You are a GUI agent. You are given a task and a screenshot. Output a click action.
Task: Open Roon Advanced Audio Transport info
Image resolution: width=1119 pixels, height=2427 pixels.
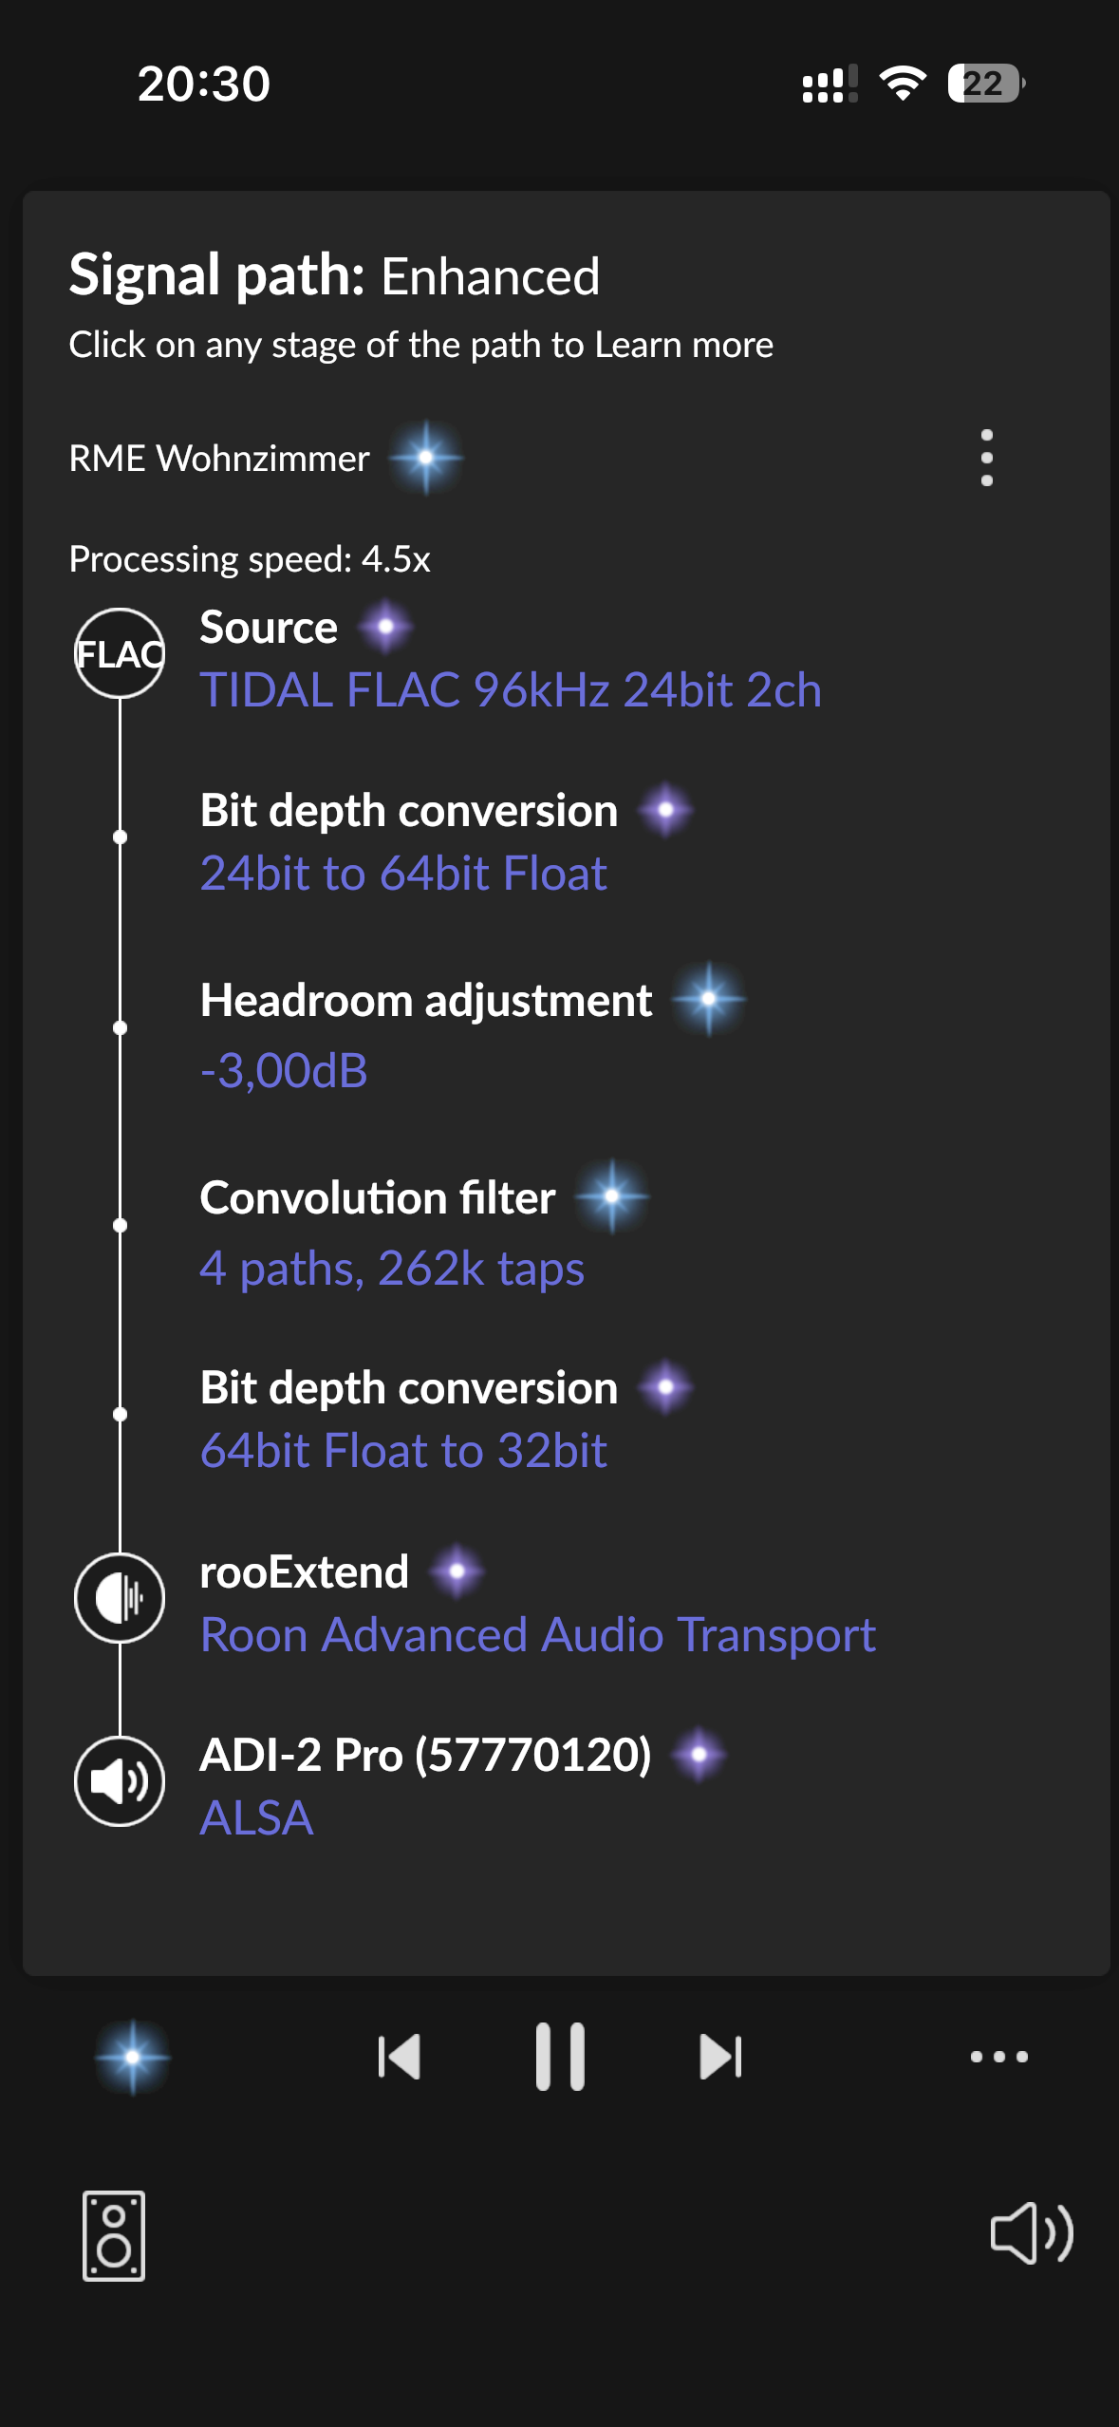[538, 1634]
